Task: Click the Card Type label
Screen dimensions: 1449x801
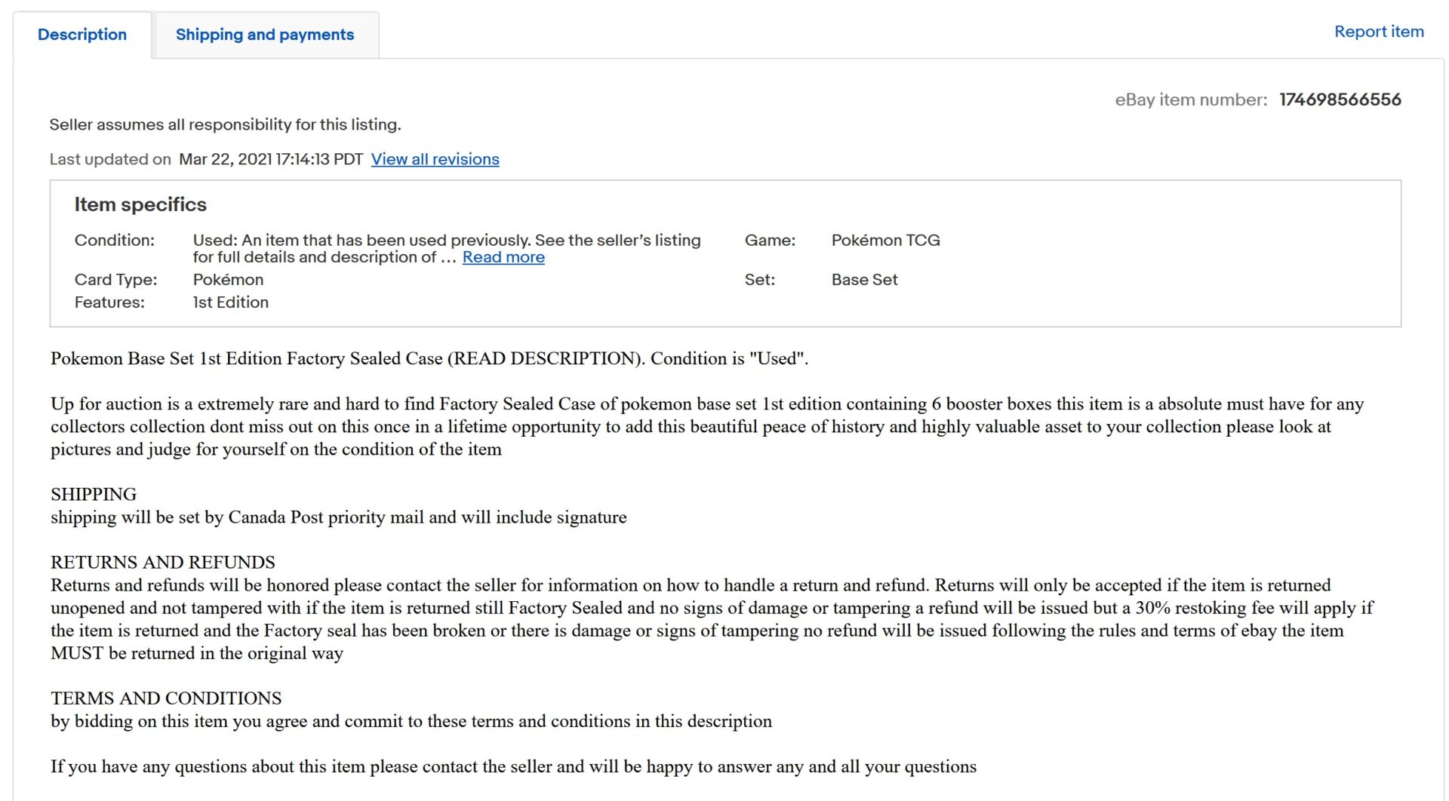Action: (115, 279)
